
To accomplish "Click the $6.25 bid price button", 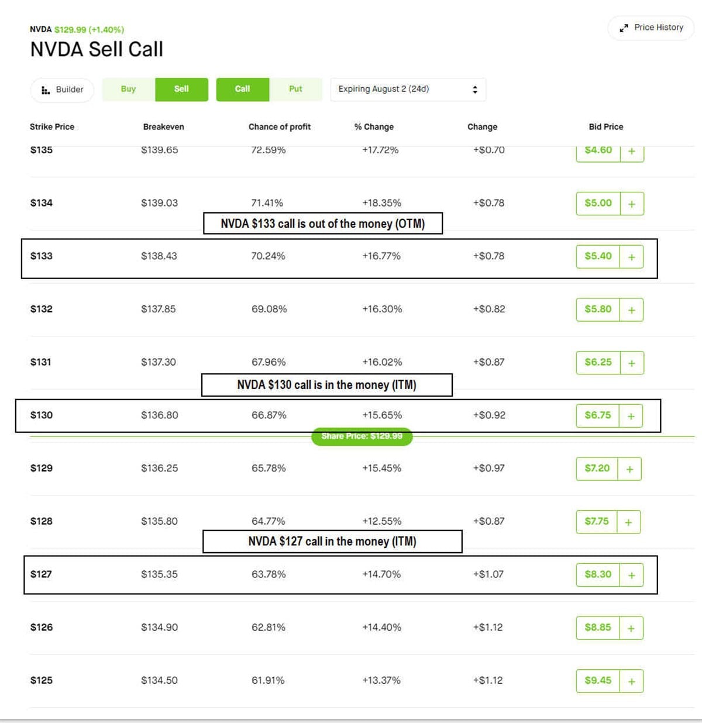I will pos(598,362).
